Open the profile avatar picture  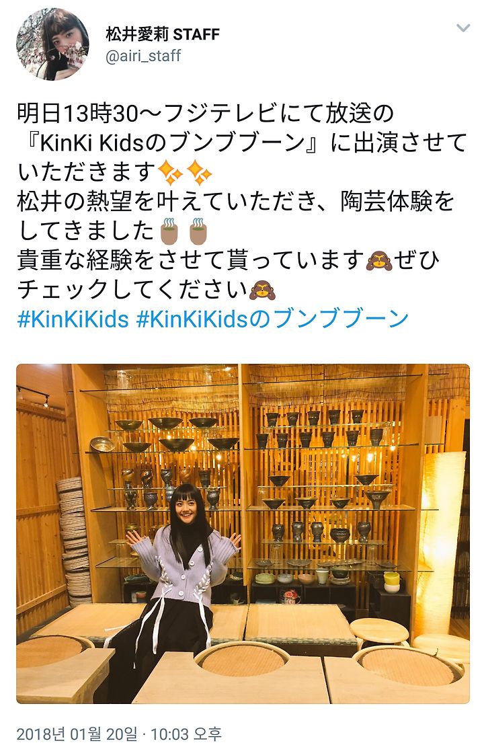coord(52,44)
